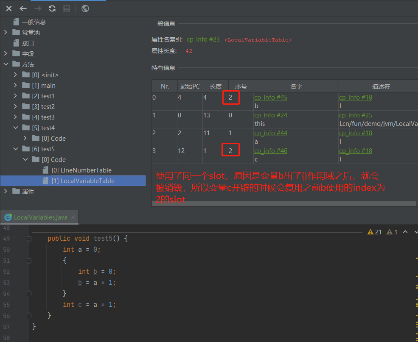Viewport: 418px width, 342px height.
Task: Open the cp_info #44 link for variable a
Action: (x=271, y=133)
